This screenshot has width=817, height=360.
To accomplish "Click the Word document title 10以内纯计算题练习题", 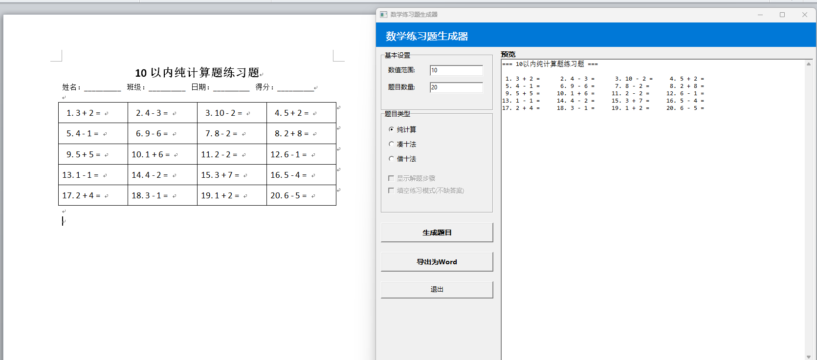I will [197, 73].
